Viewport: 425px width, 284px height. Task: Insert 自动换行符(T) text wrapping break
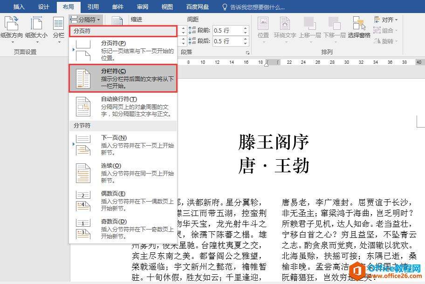[x=123, y=107]
